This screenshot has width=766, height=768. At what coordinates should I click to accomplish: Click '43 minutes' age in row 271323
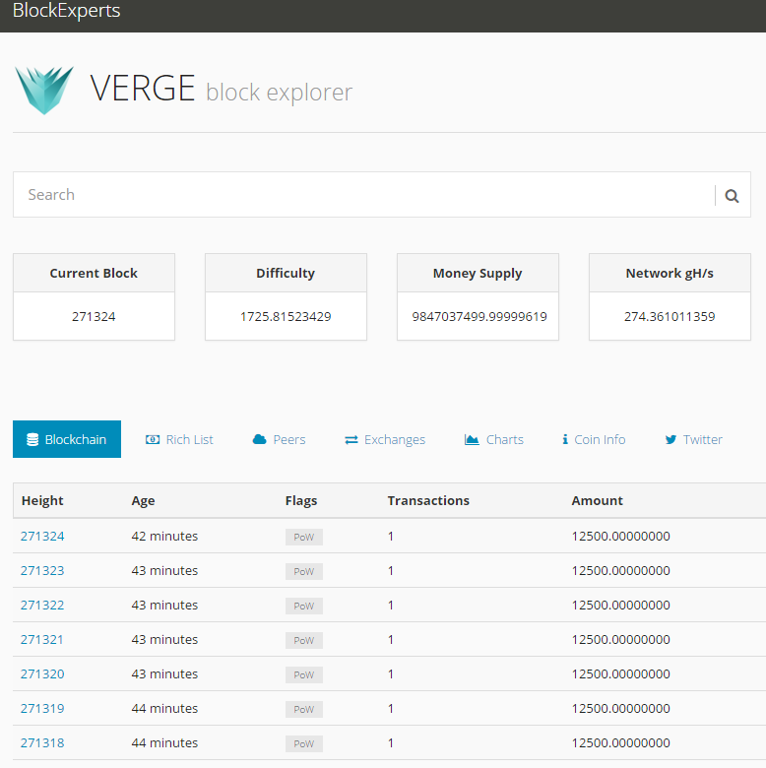pyautogui.click(x=164, y=571)
